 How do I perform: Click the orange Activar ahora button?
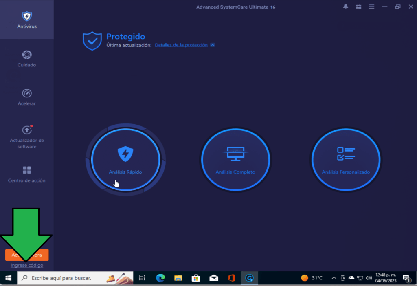27,255
